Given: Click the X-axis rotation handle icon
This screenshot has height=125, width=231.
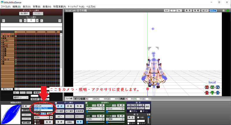Looking at the screenshot, I should pos(207,87).
